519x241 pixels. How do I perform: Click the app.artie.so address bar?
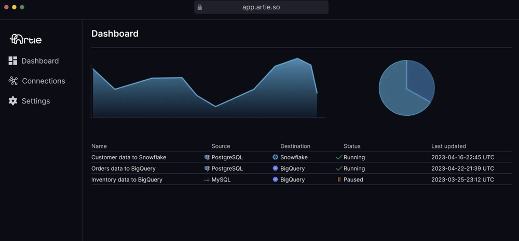tap(261, 7)
